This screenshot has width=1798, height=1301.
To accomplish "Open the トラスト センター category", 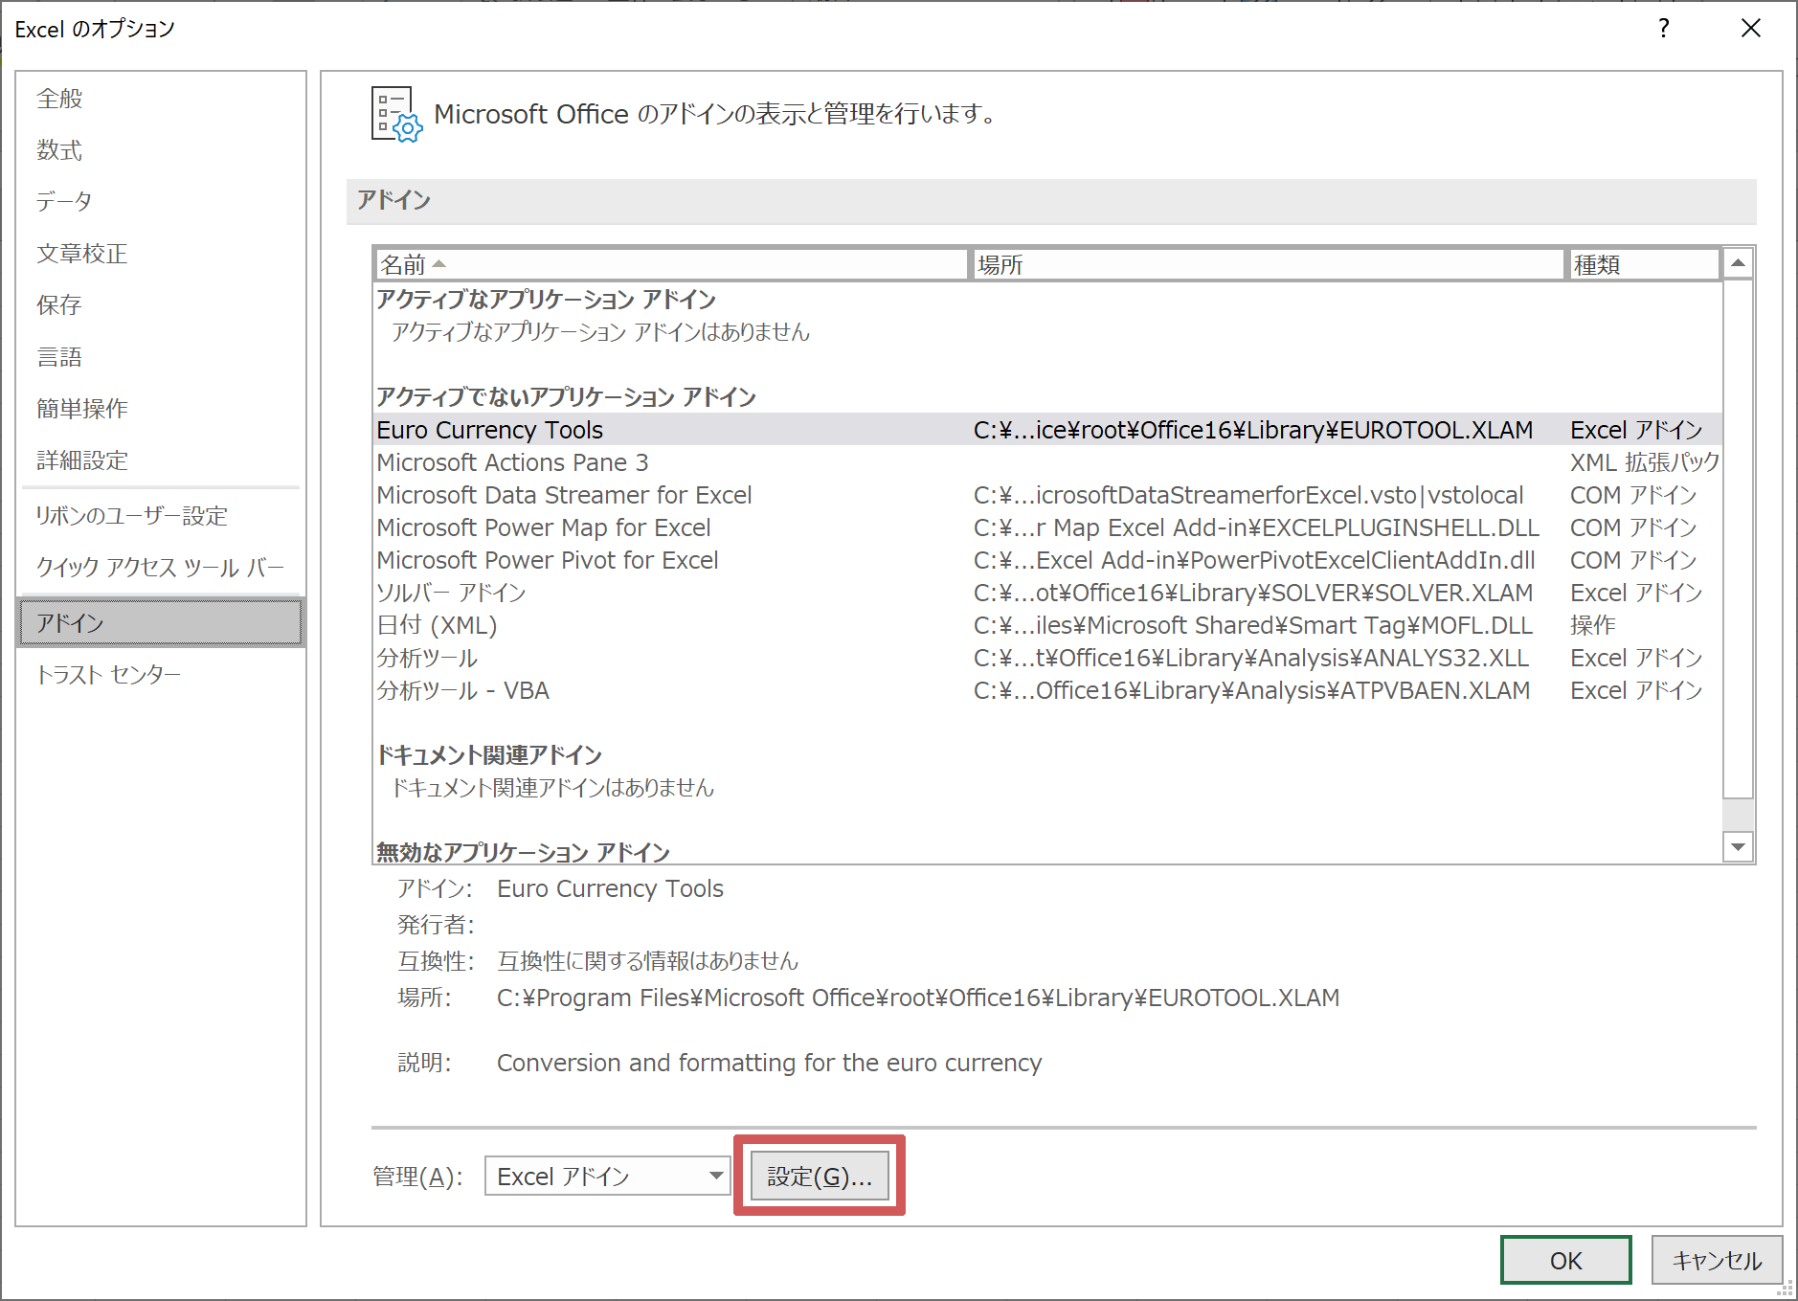I will click(x=108, y=675).
